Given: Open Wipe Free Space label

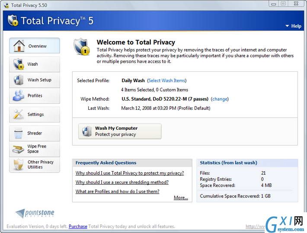Looking at the screenshot, I should coord(37,149).
